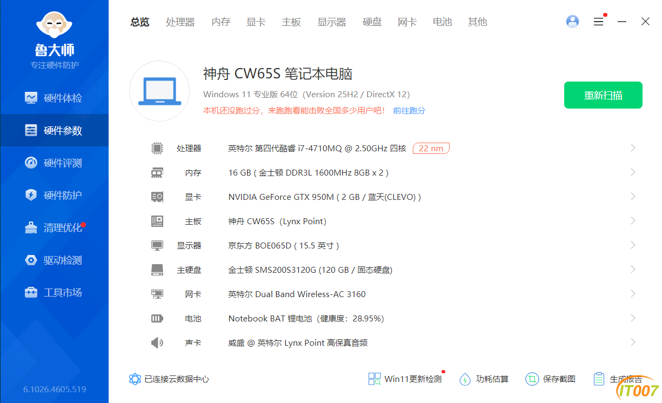Click the user account avatar icon

572,22
